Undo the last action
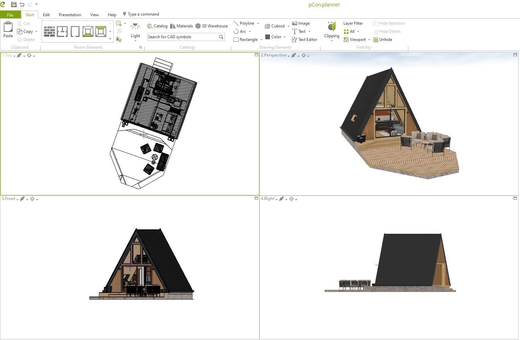 (22, 4)
